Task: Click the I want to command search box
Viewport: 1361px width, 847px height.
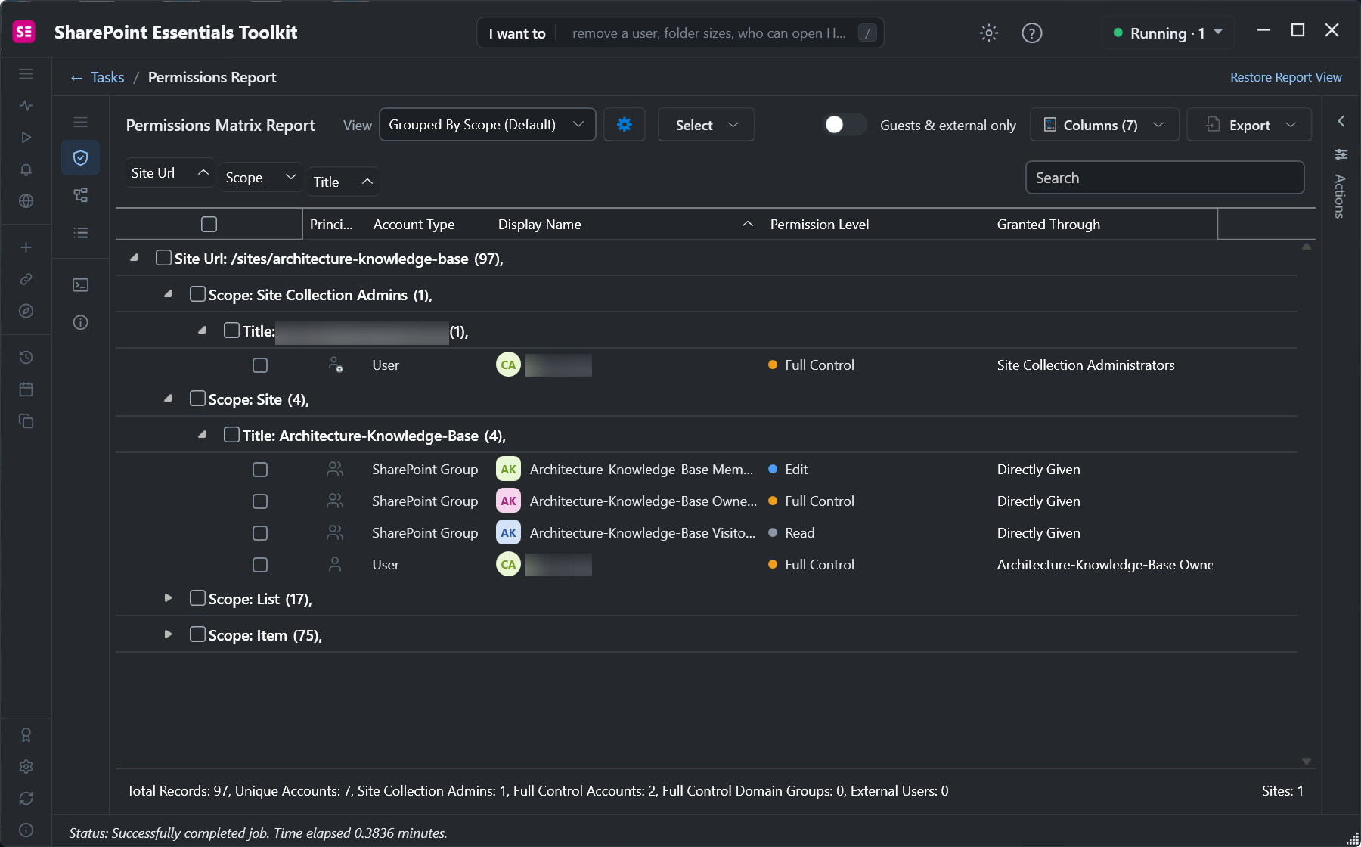Action: (680, 33)
